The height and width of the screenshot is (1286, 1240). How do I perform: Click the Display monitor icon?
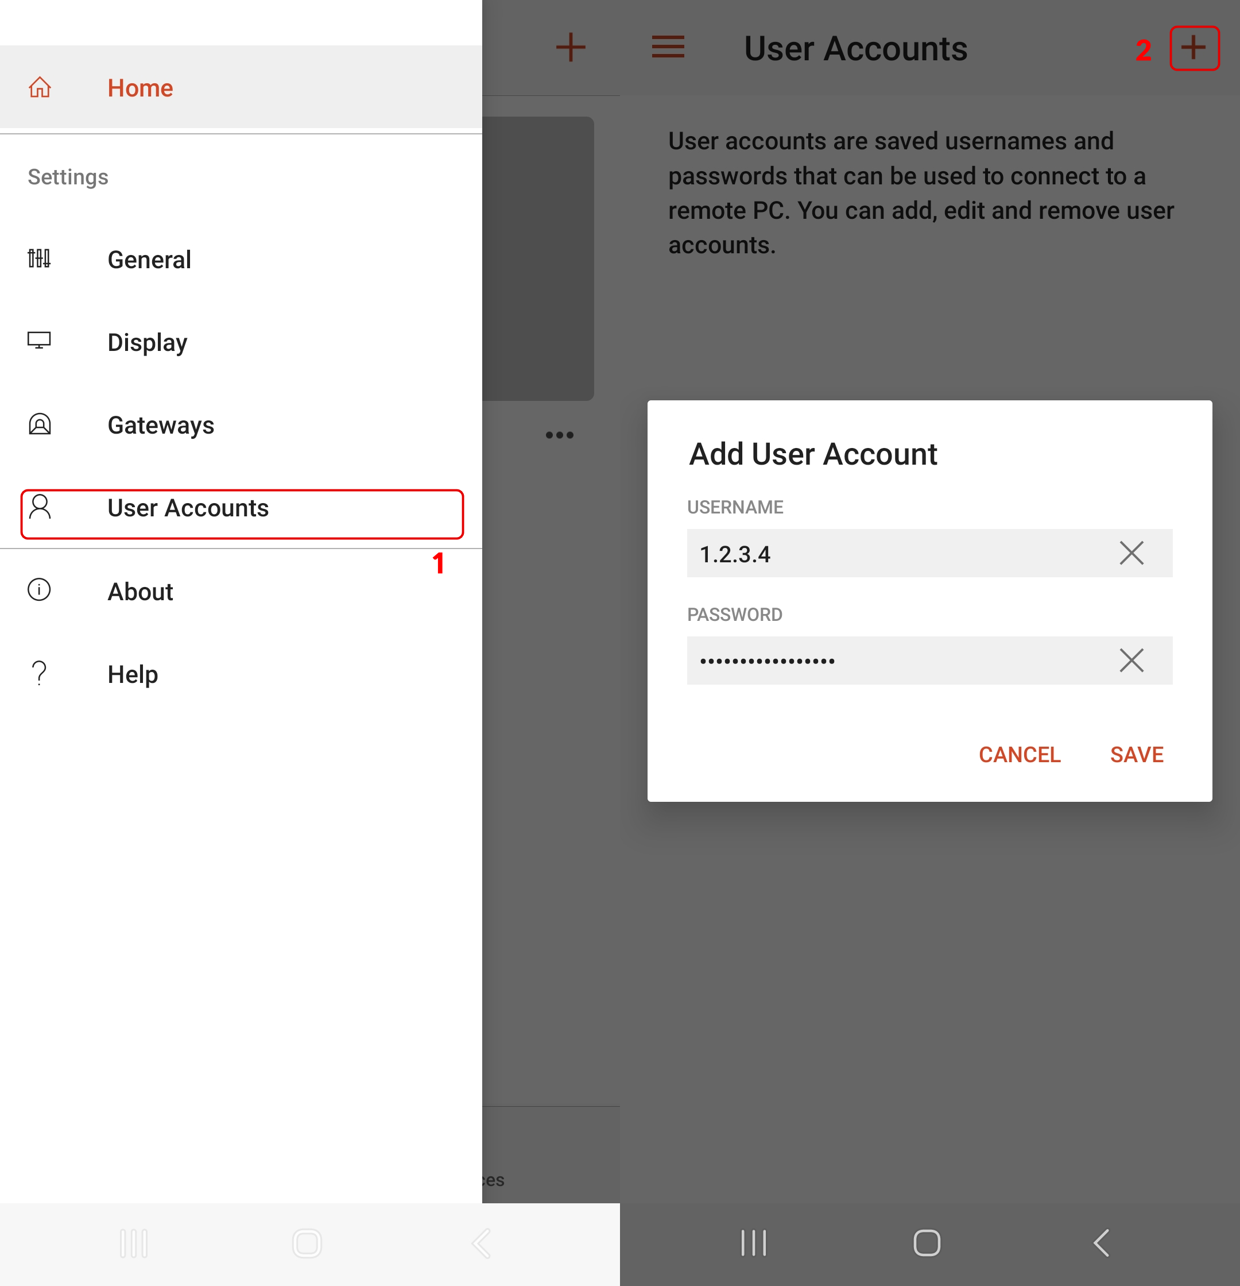[x=40, y=341]
